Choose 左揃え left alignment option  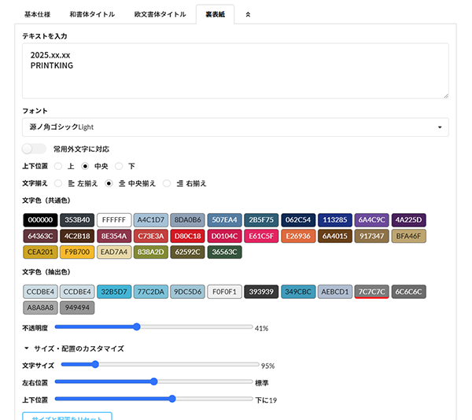[58, 183]
